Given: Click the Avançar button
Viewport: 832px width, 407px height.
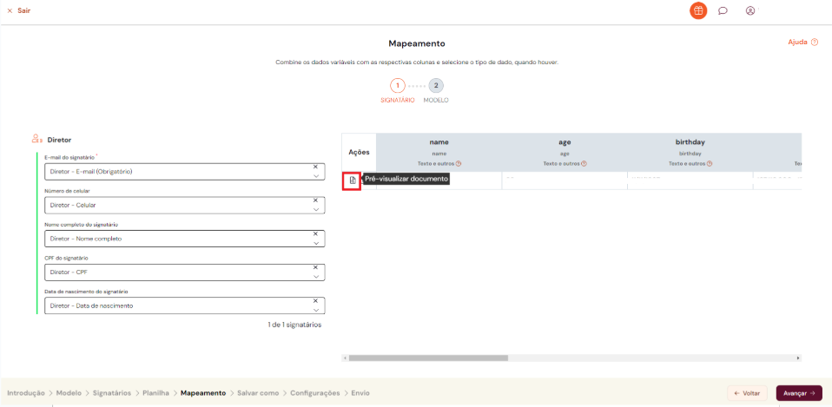Looking at the screenshot, I should tap(798, 393).
